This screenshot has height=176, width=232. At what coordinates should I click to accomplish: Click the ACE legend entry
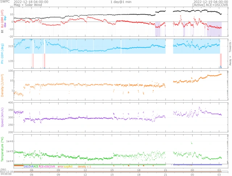pos(36,166)
